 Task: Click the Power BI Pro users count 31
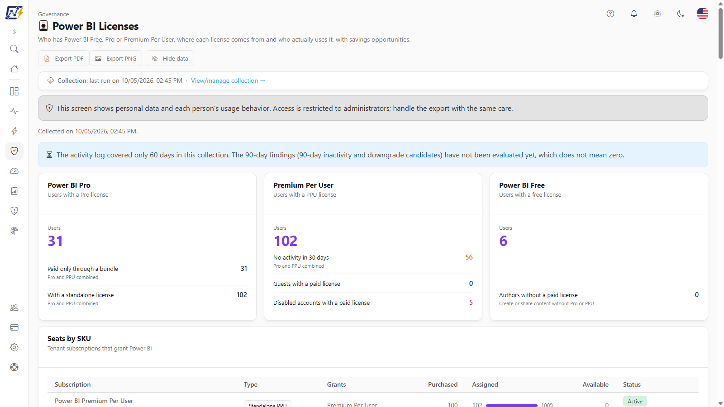click(x=55, y=241)
